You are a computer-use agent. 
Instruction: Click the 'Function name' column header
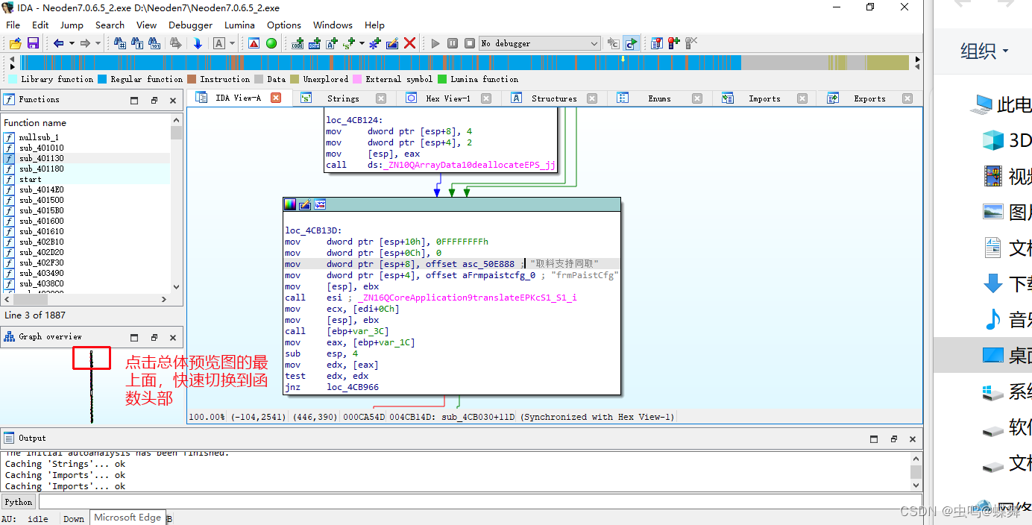(x=86, y=122)
